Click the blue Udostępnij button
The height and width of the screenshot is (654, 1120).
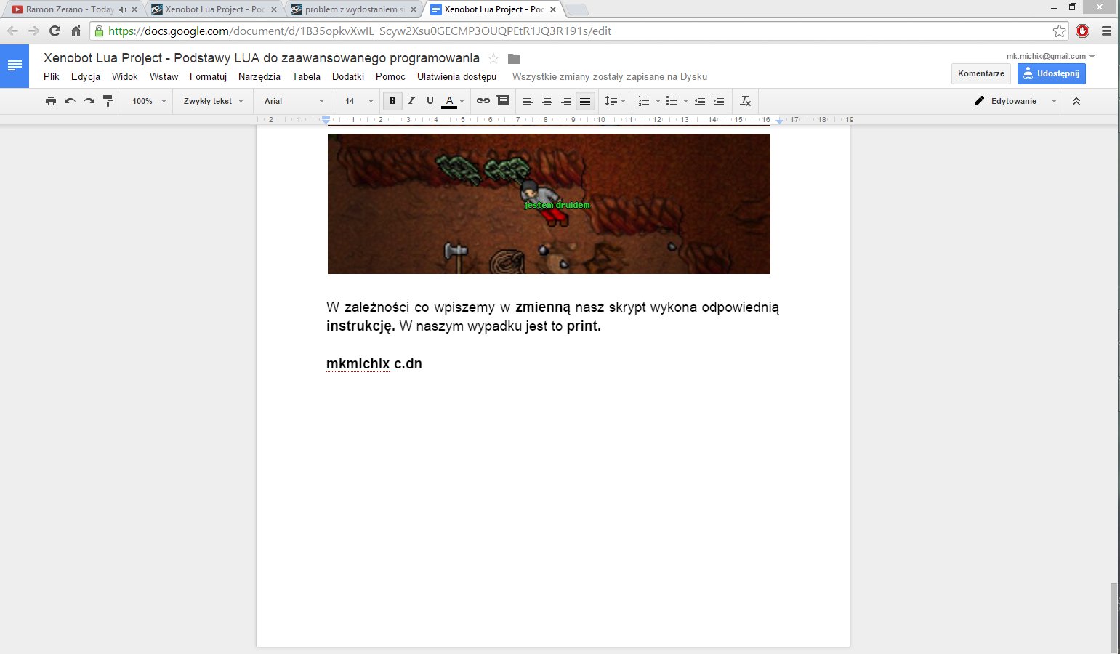click(x=1052, y=73)
